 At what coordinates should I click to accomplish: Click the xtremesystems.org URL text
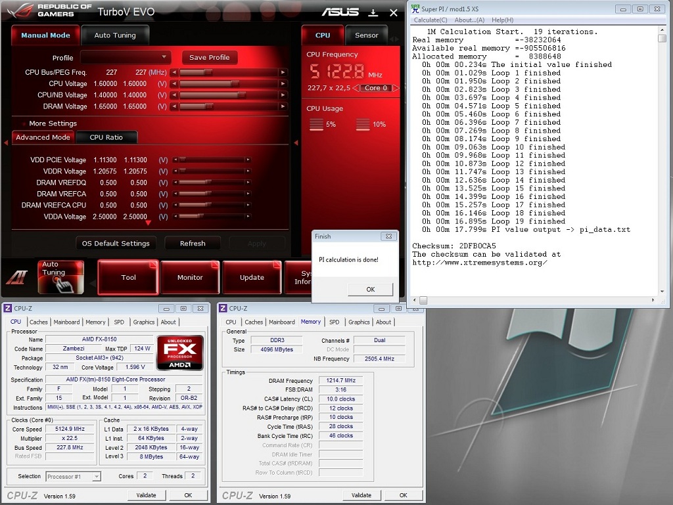[x=480, y=263]
